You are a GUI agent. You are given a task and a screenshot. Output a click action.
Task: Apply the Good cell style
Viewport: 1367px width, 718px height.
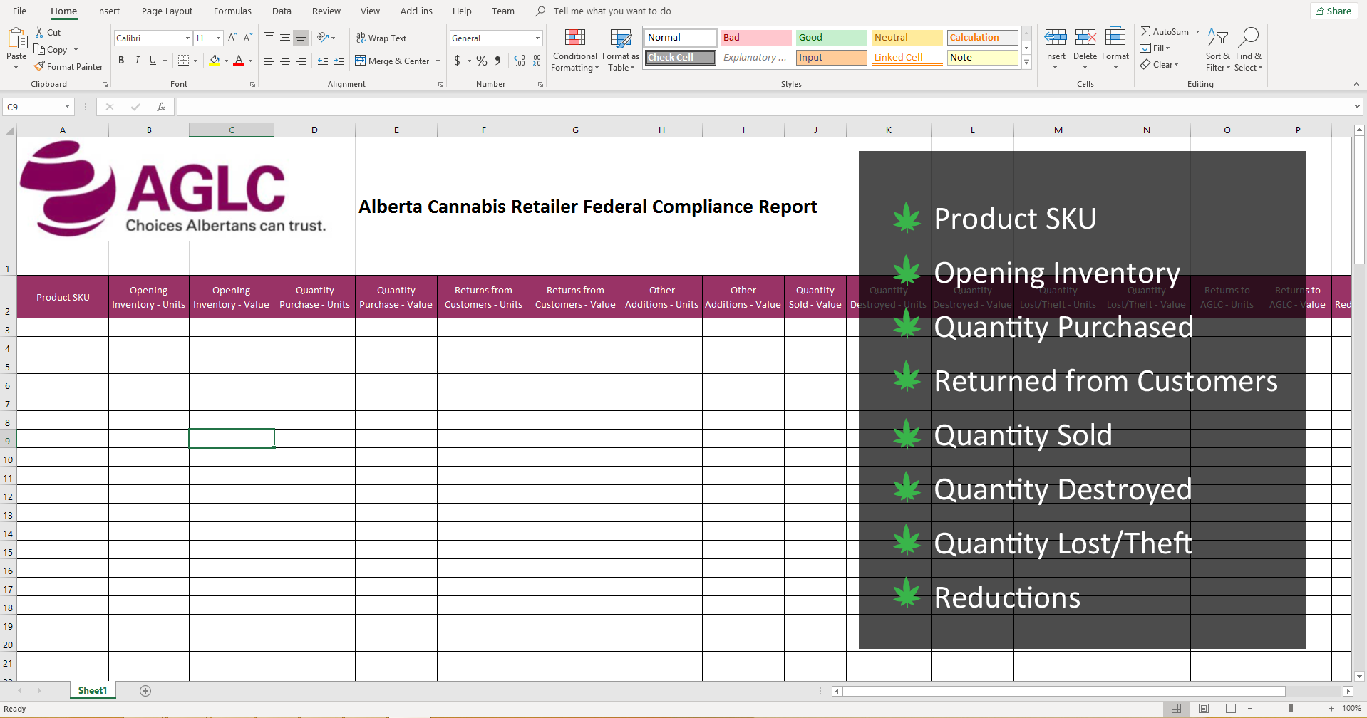click(x=830, y=38)
